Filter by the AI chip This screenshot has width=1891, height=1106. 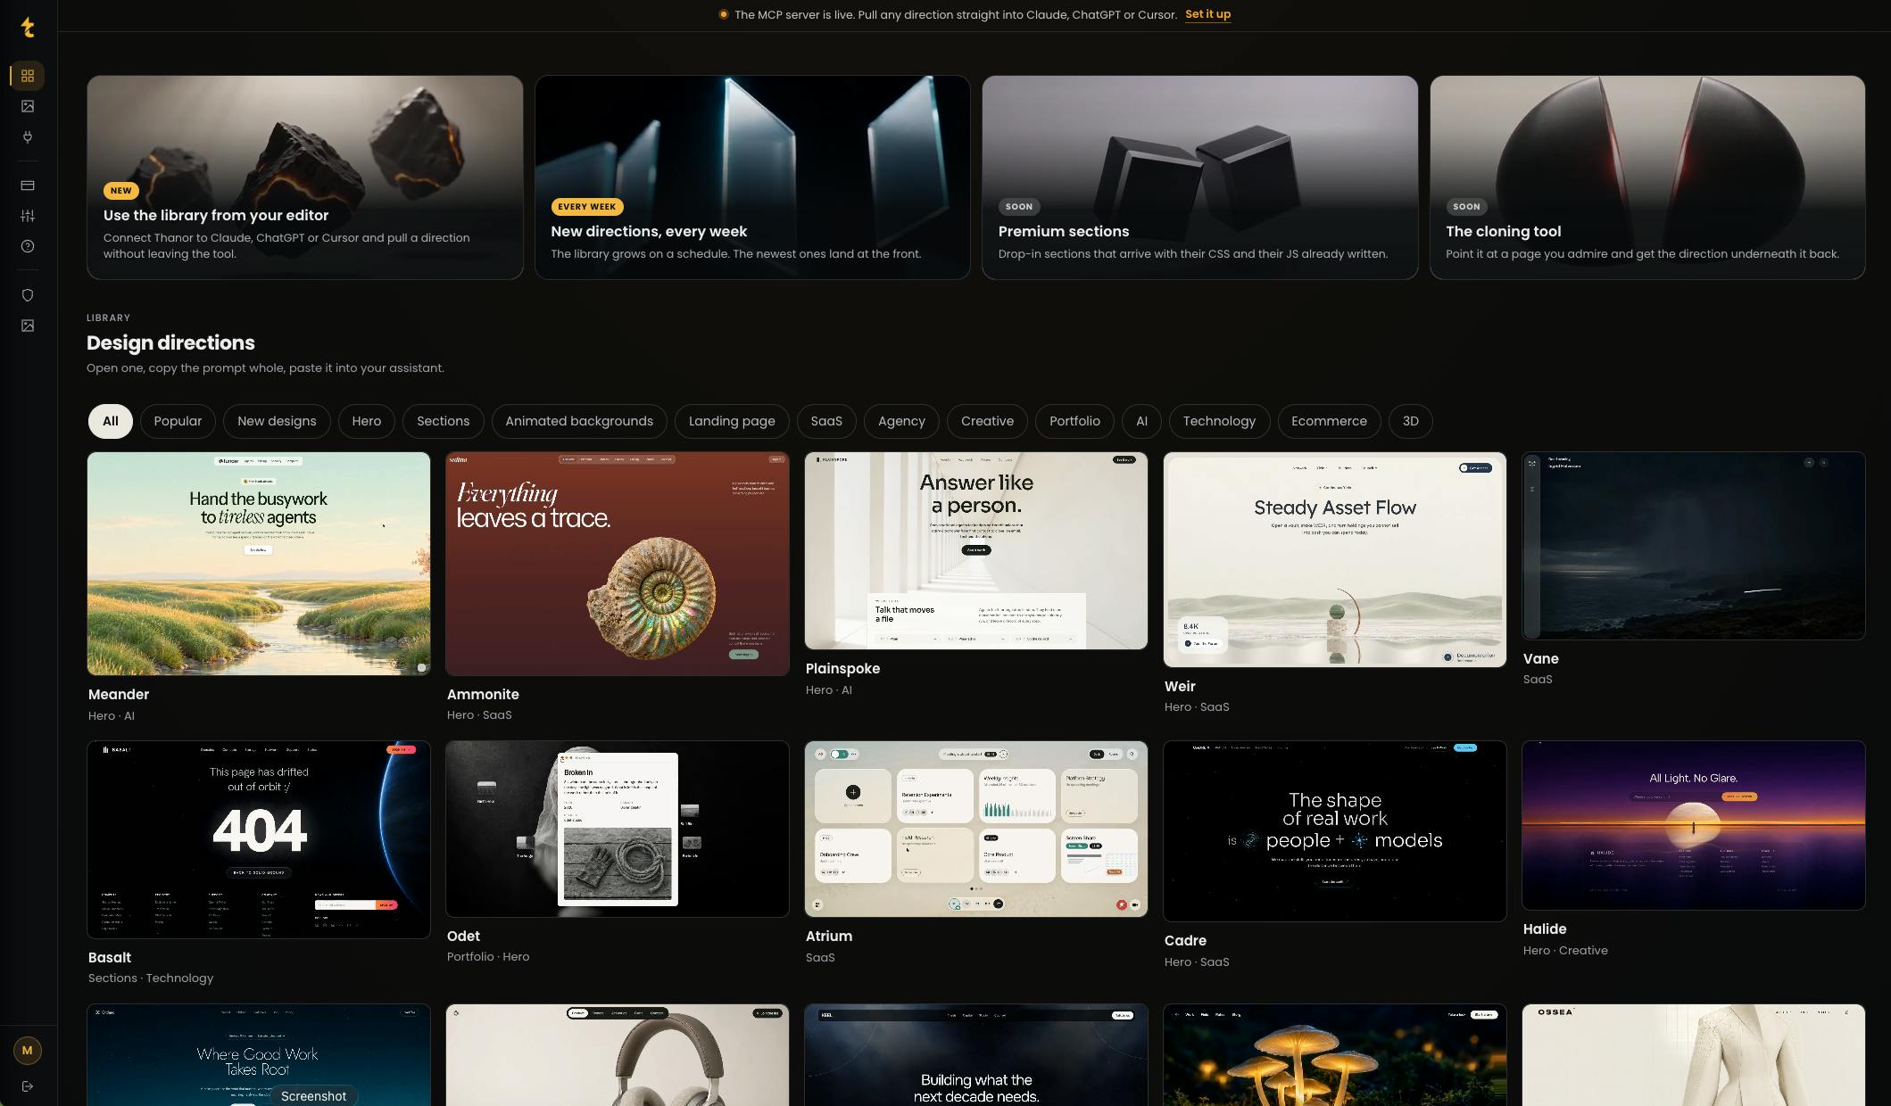tap(1141, 421)
